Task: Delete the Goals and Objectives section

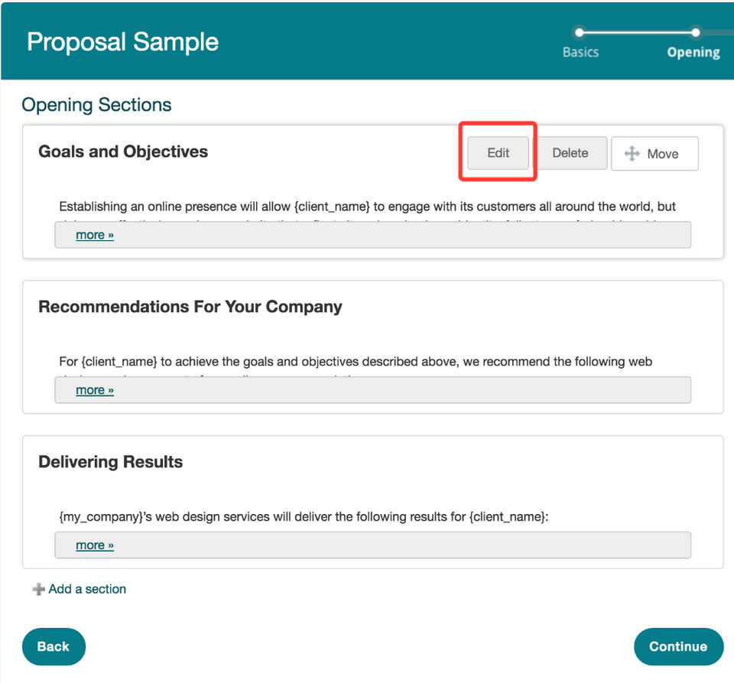Action: point(570,153)
